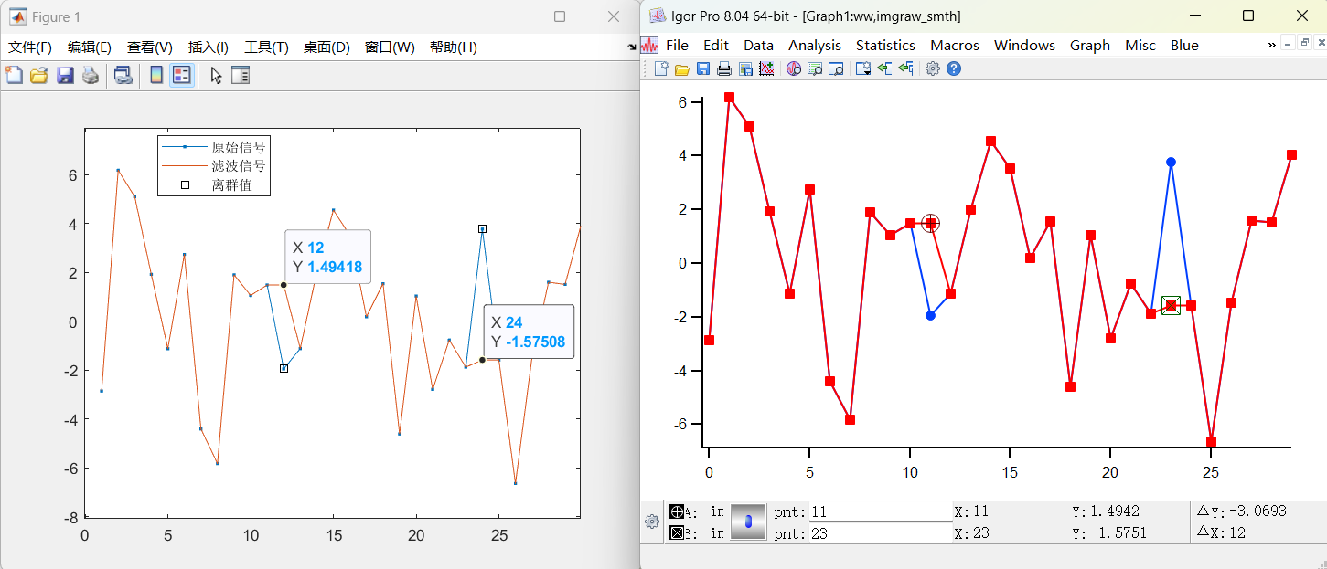
Task: Open the 工具(T) menu in Figure 1
Action: [x=267, y=47]
